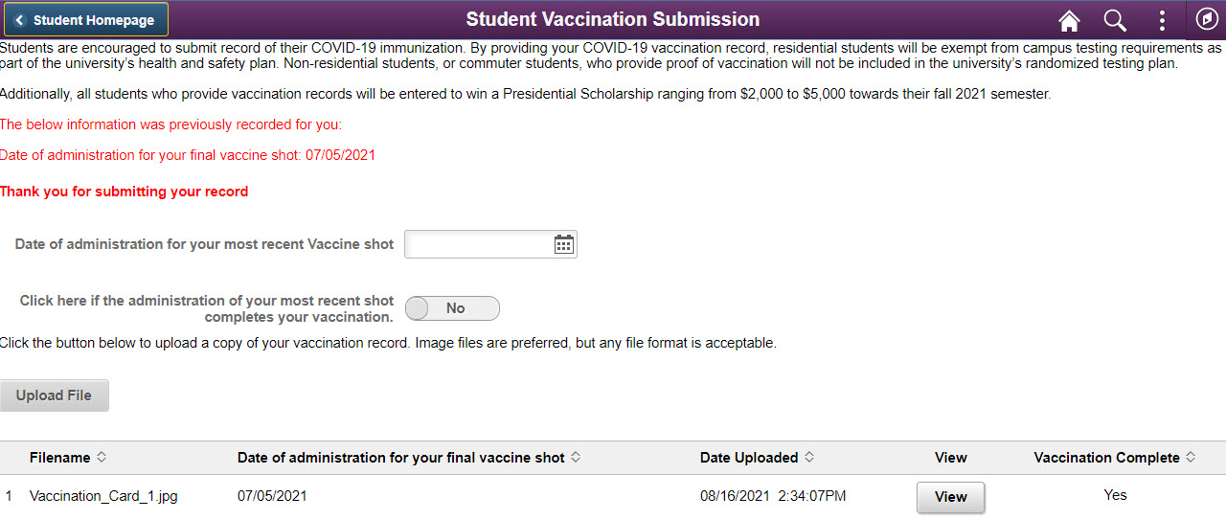Image resolution: width=1226 pixels, height=520 pixels.
Task: Open the three-dot actions menu
Action: click(x=1162, y=20)
